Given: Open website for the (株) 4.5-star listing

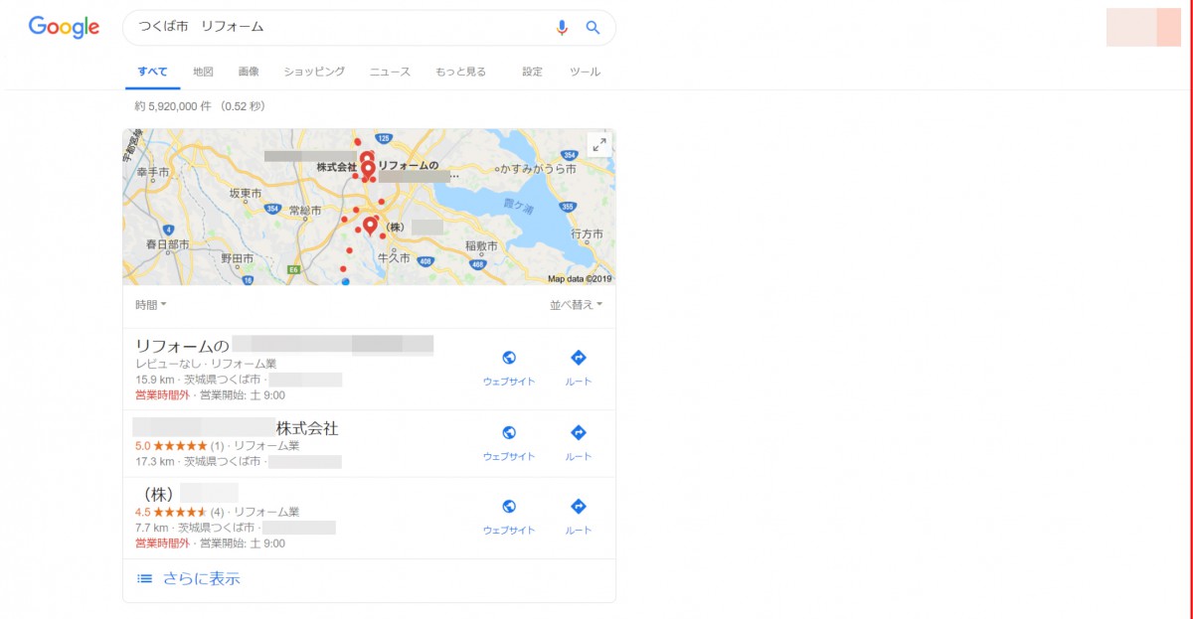Looking at the screenshot, I should [x=509, y=517].
